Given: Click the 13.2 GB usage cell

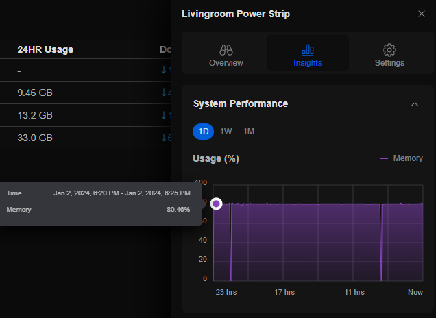Looking at the screenshot, I should [35, 114].
